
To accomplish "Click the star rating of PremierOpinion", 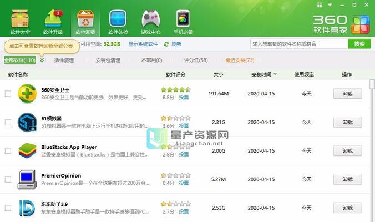I will click(x=176, y=175).
